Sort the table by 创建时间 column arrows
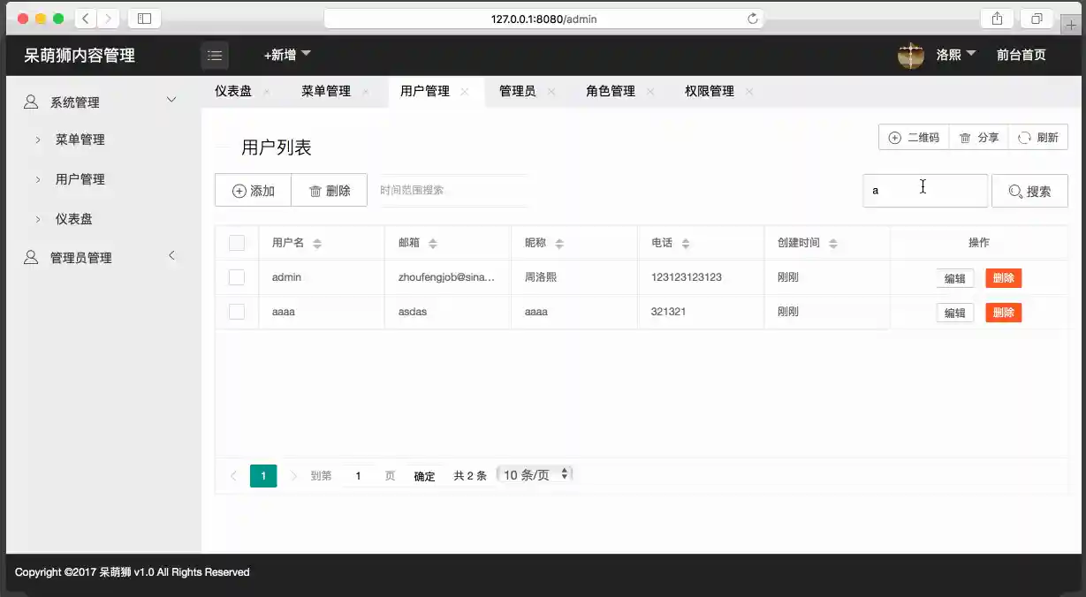Viewport: 1086px width, 597px height. (x=832, y=244)
